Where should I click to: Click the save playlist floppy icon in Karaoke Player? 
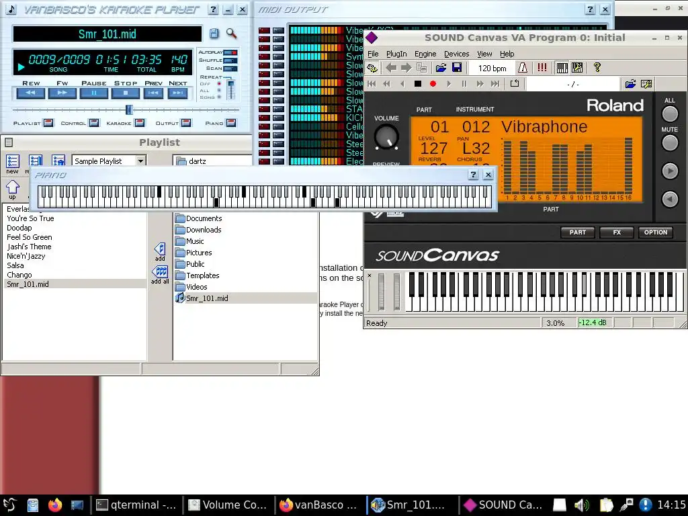pos(214,34)
